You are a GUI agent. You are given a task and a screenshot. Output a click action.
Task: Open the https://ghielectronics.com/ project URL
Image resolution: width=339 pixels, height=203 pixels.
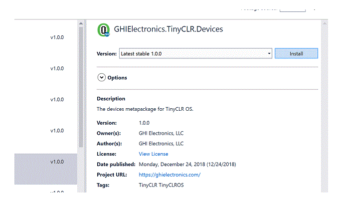click(169, 175)
